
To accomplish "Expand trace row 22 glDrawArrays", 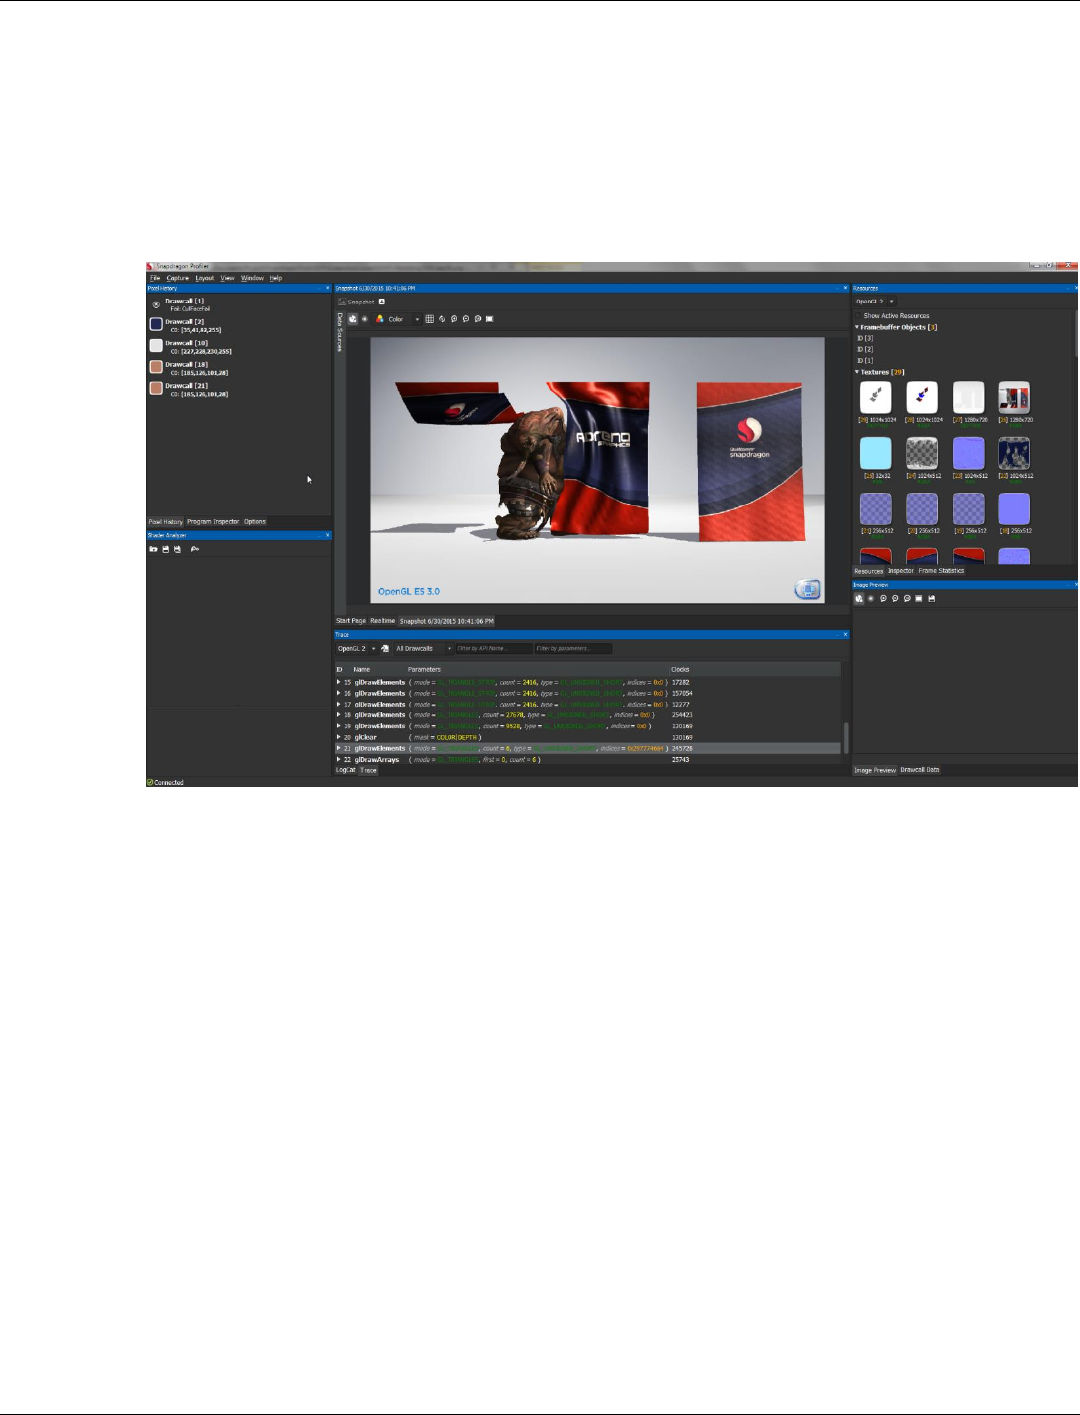I will coord(339,760).
